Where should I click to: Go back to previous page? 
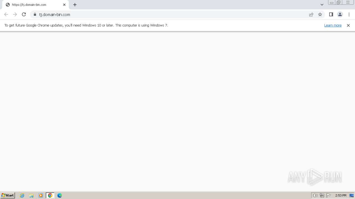tap(6, 14)
